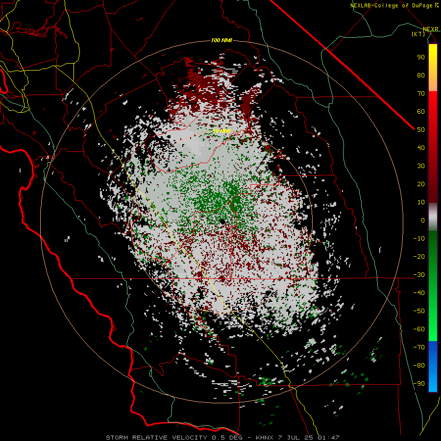Click the 50 value on the velocity scale
Viewport: 441px width, 441px height.
point(421,130)
